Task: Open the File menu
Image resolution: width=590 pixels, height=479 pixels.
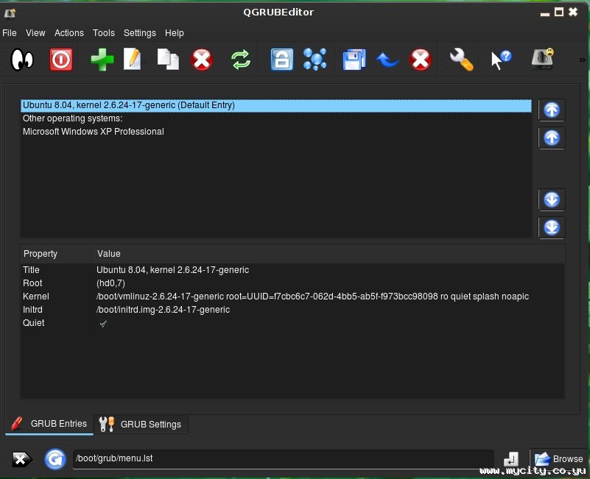Action: coord(10,33)
